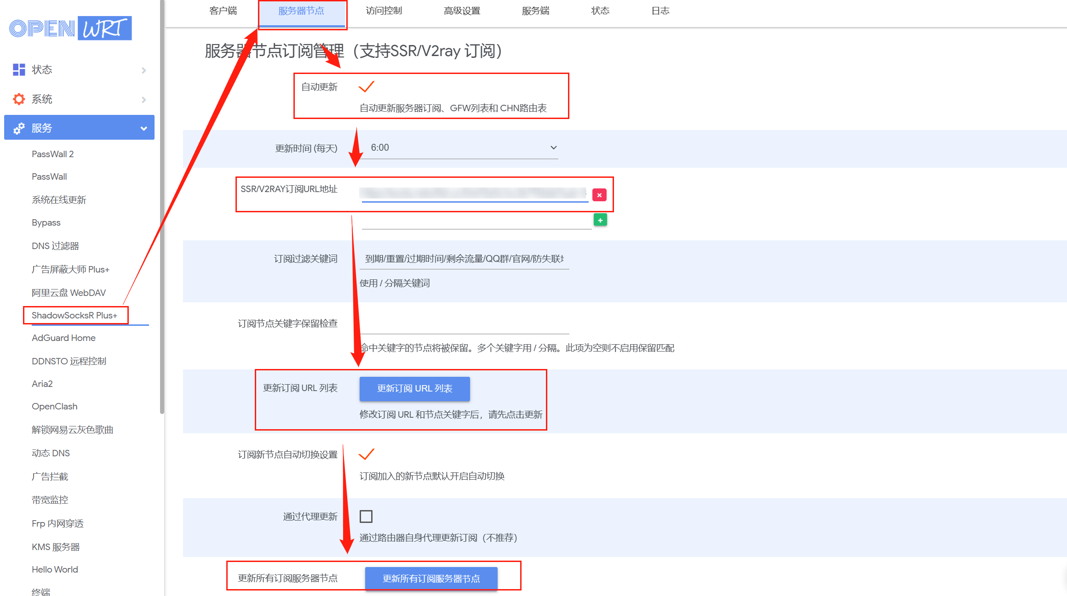Expand the Status sidebar menu arrow
1067x596 pixels.
pyautogui.click(x=144, y=70)
